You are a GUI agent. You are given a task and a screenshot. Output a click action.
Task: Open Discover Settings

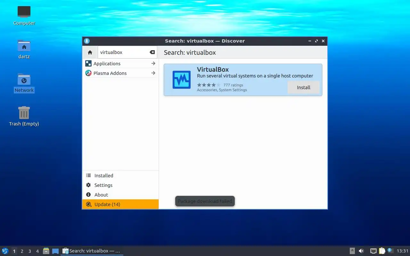click(x=120, y=185)
